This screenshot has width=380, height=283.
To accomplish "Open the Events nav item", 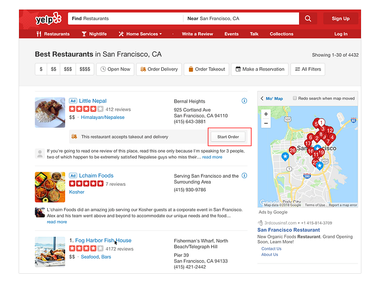I will (x=231, y=34).
